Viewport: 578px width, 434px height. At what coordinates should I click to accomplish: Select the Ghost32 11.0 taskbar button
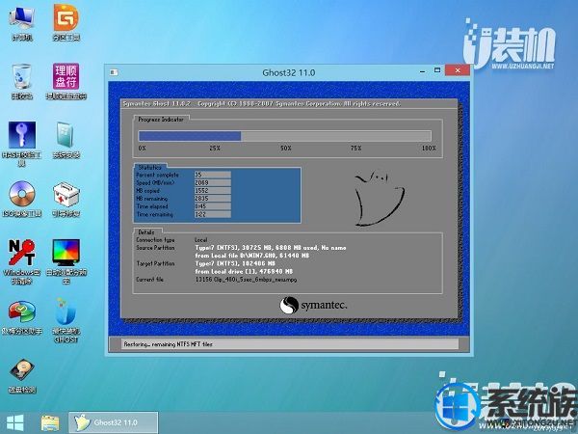(114, 422)
